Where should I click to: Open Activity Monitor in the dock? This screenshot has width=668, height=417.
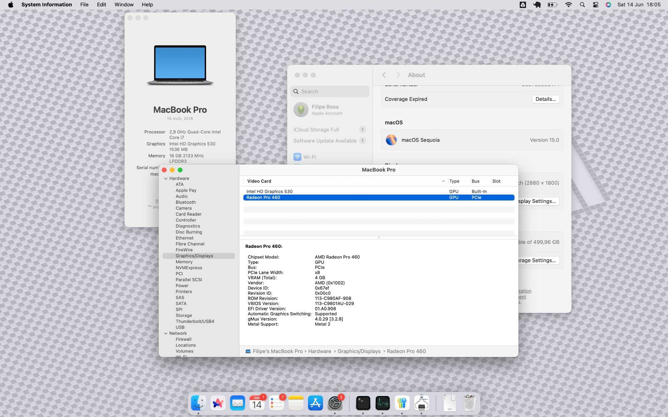pos(382,403)
